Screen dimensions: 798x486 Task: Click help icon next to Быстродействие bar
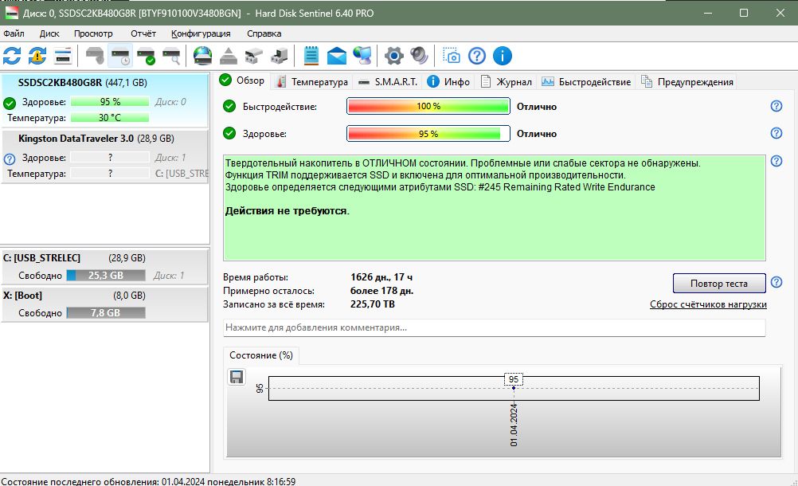[x=776, y=106]
